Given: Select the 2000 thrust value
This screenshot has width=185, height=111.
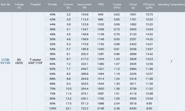Looking at the screenshot, I should (133, 29).
